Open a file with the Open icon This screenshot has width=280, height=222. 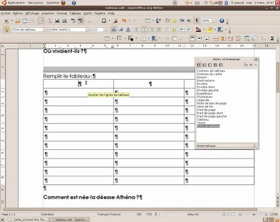(18, 20)
